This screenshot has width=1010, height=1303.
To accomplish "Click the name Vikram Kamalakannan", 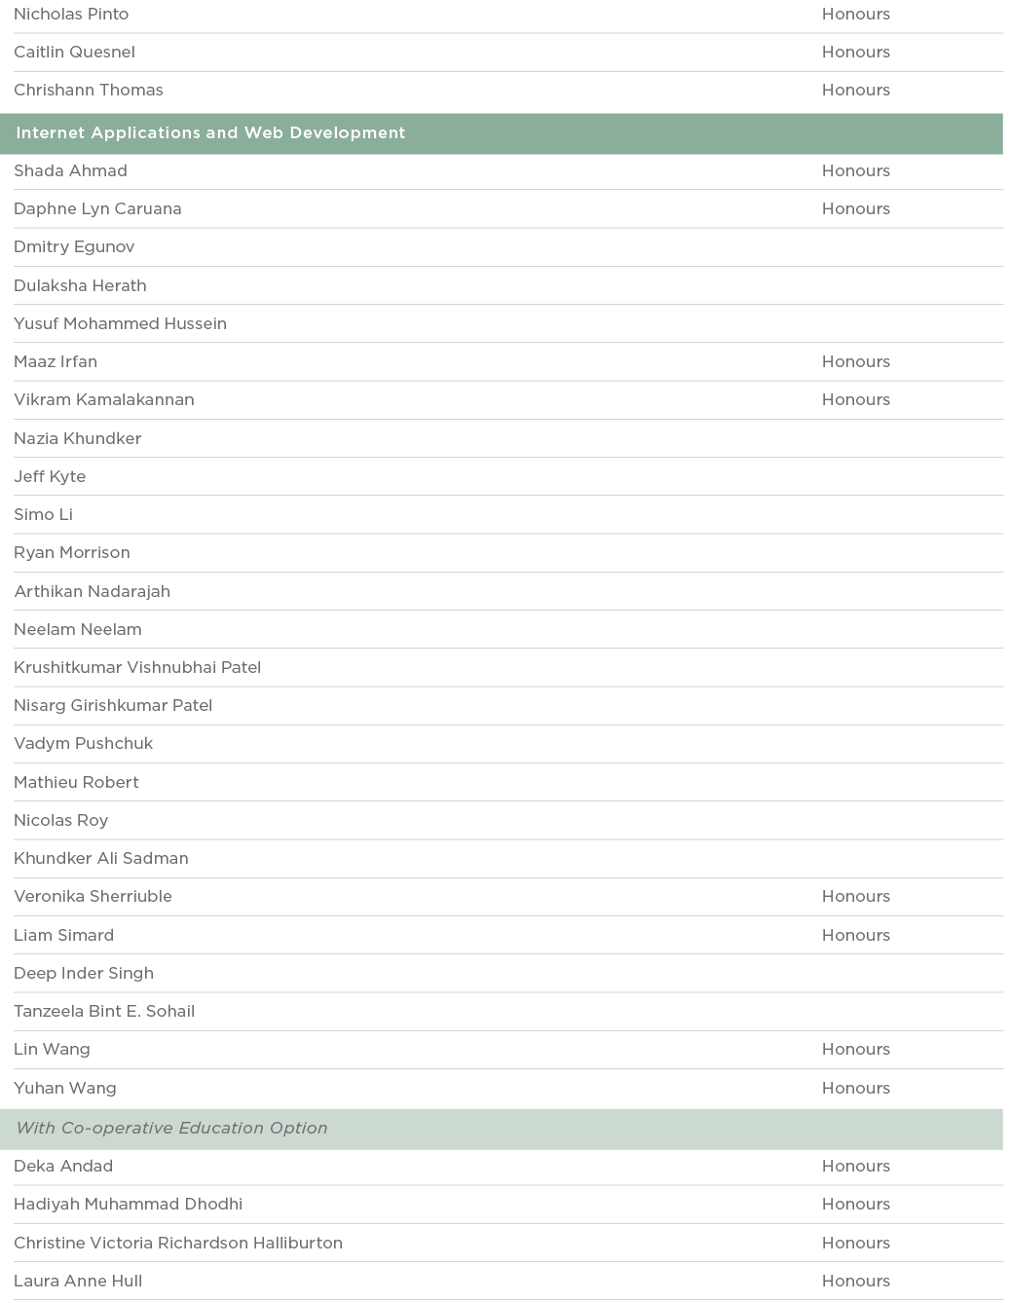I will (104, 400).
